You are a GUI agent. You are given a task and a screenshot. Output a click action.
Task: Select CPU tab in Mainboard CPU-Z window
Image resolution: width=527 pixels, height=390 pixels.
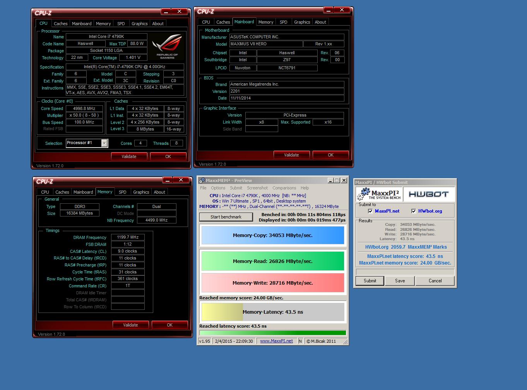point(206,22)
